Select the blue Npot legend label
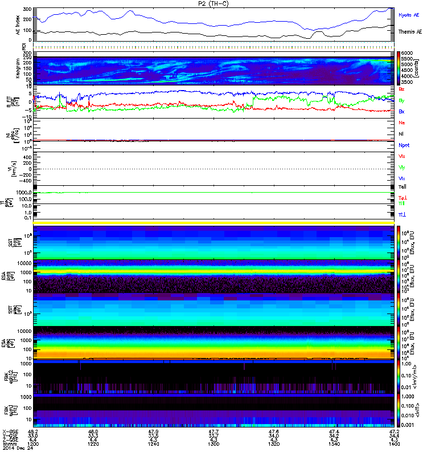The height and width of the screenshot is (456, 427). 404,145
